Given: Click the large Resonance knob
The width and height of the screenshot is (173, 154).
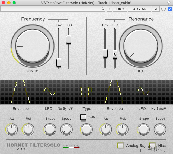Looking at the screenshot, I should [141, 46].
